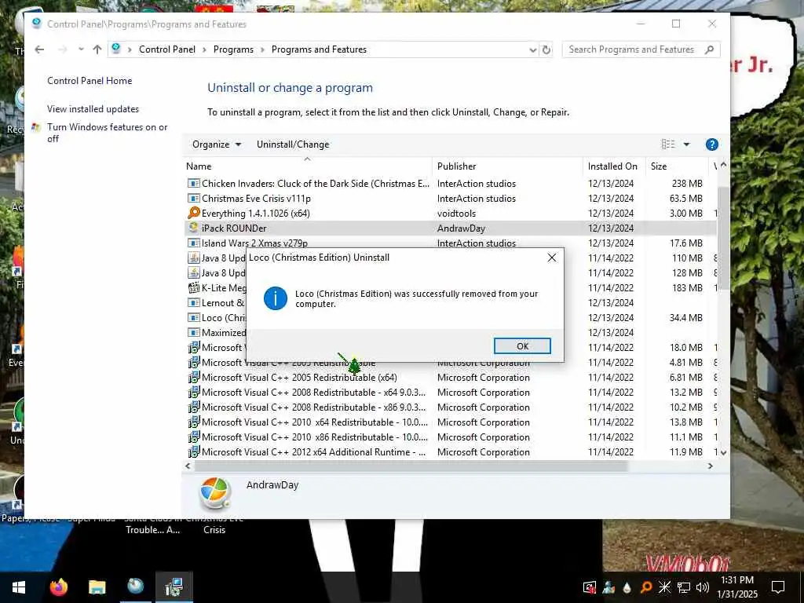Click the horizontal scrollbar right arrow
The width and height of the screenshot is (804, 603).
pos(710,466)
